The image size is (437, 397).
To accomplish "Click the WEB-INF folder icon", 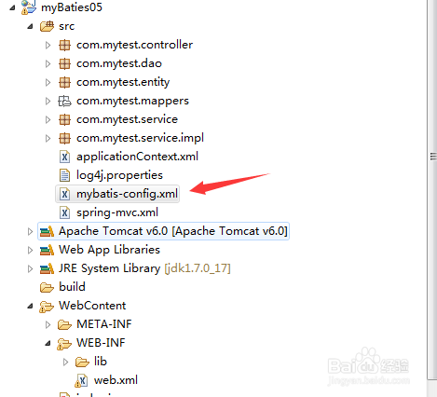I will point(64,344).
